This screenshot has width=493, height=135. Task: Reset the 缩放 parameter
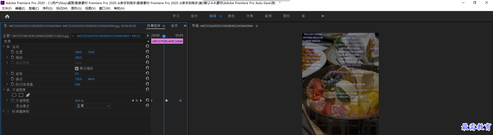pyautogui.click(x=147, y=57)
